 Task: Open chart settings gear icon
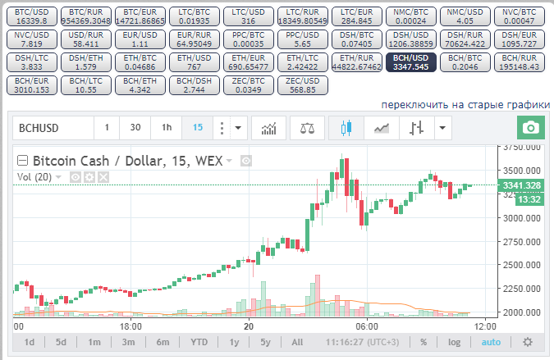coord(528,342)
